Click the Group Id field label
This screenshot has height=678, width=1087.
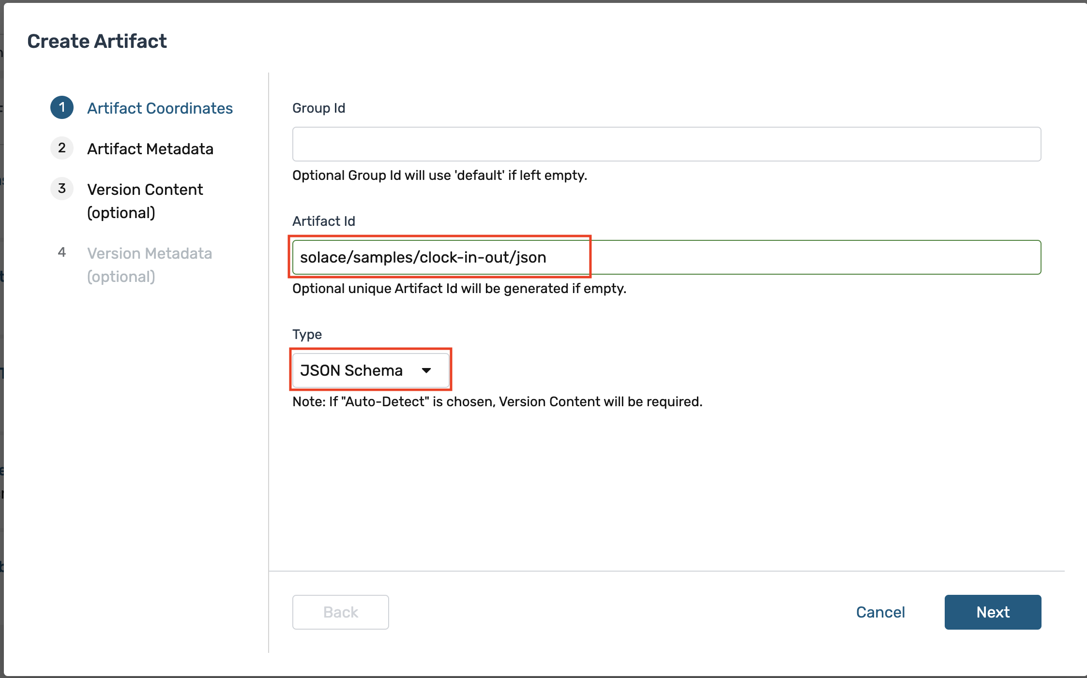318,108
